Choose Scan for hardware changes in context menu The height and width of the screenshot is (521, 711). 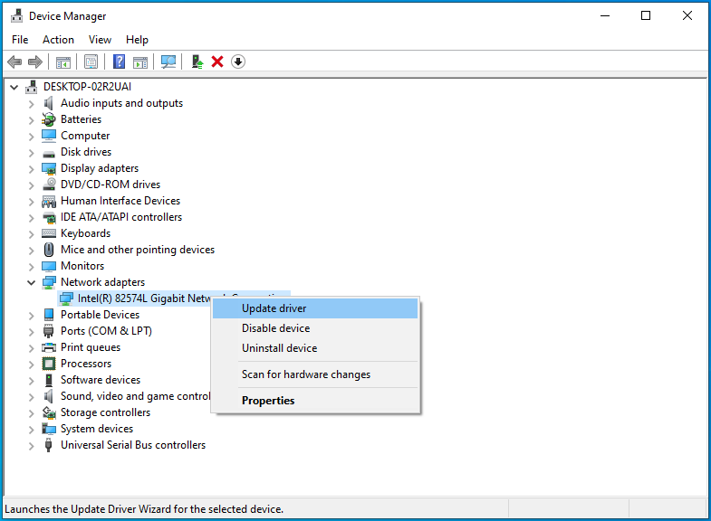315,374
